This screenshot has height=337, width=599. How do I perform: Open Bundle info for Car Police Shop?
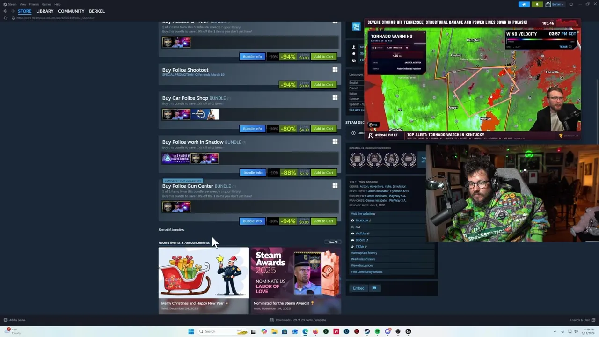tap(252, 129)
